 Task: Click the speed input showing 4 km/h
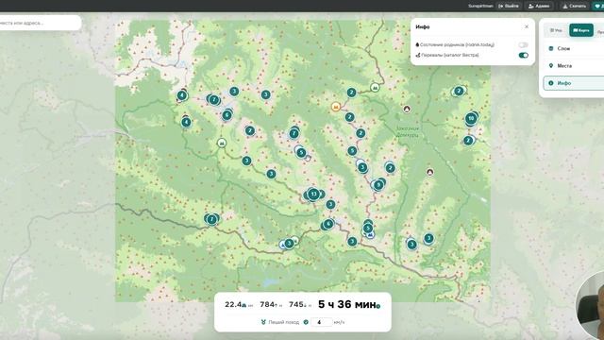click(x=321, y=322)
